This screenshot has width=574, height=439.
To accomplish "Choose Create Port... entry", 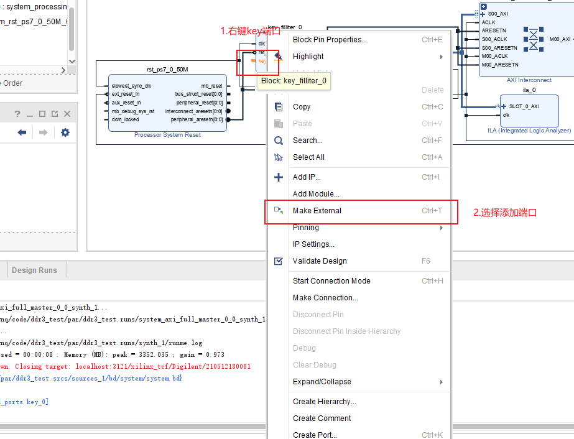I will tap(359, 435).
